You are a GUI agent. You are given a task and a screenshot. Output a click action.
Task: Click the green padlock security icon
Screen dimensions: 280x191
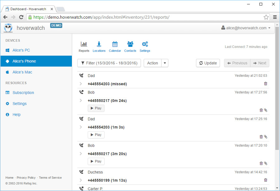[30, 17]
